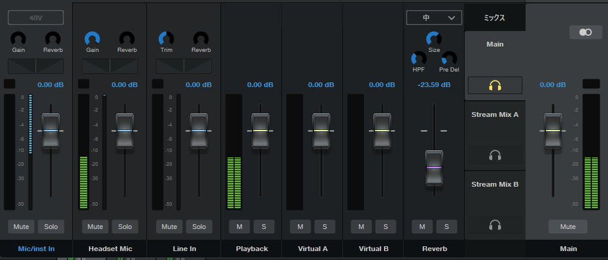Select the Mic/inst In channel label

(x=36, y=249)
